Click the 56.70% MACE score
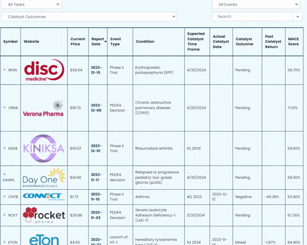Viewport: 307px width, 245px height. (294, 70)
